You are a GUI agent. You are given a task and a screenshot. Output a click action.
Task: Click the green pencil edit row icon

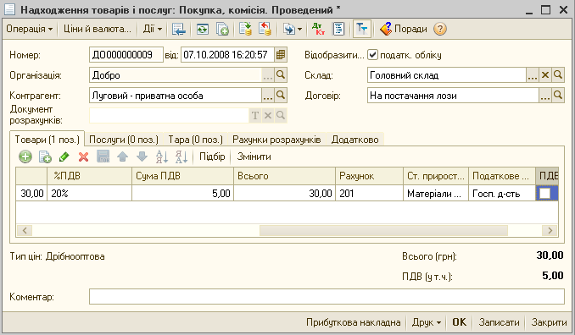coord(64,157)
